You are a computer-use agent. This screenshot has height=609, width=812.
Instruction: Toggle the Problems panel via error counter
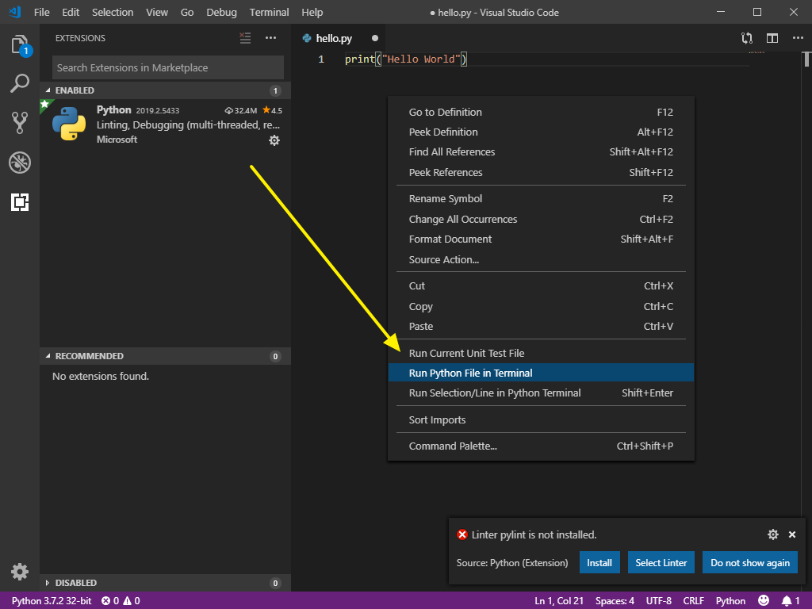tap(121, 600)
